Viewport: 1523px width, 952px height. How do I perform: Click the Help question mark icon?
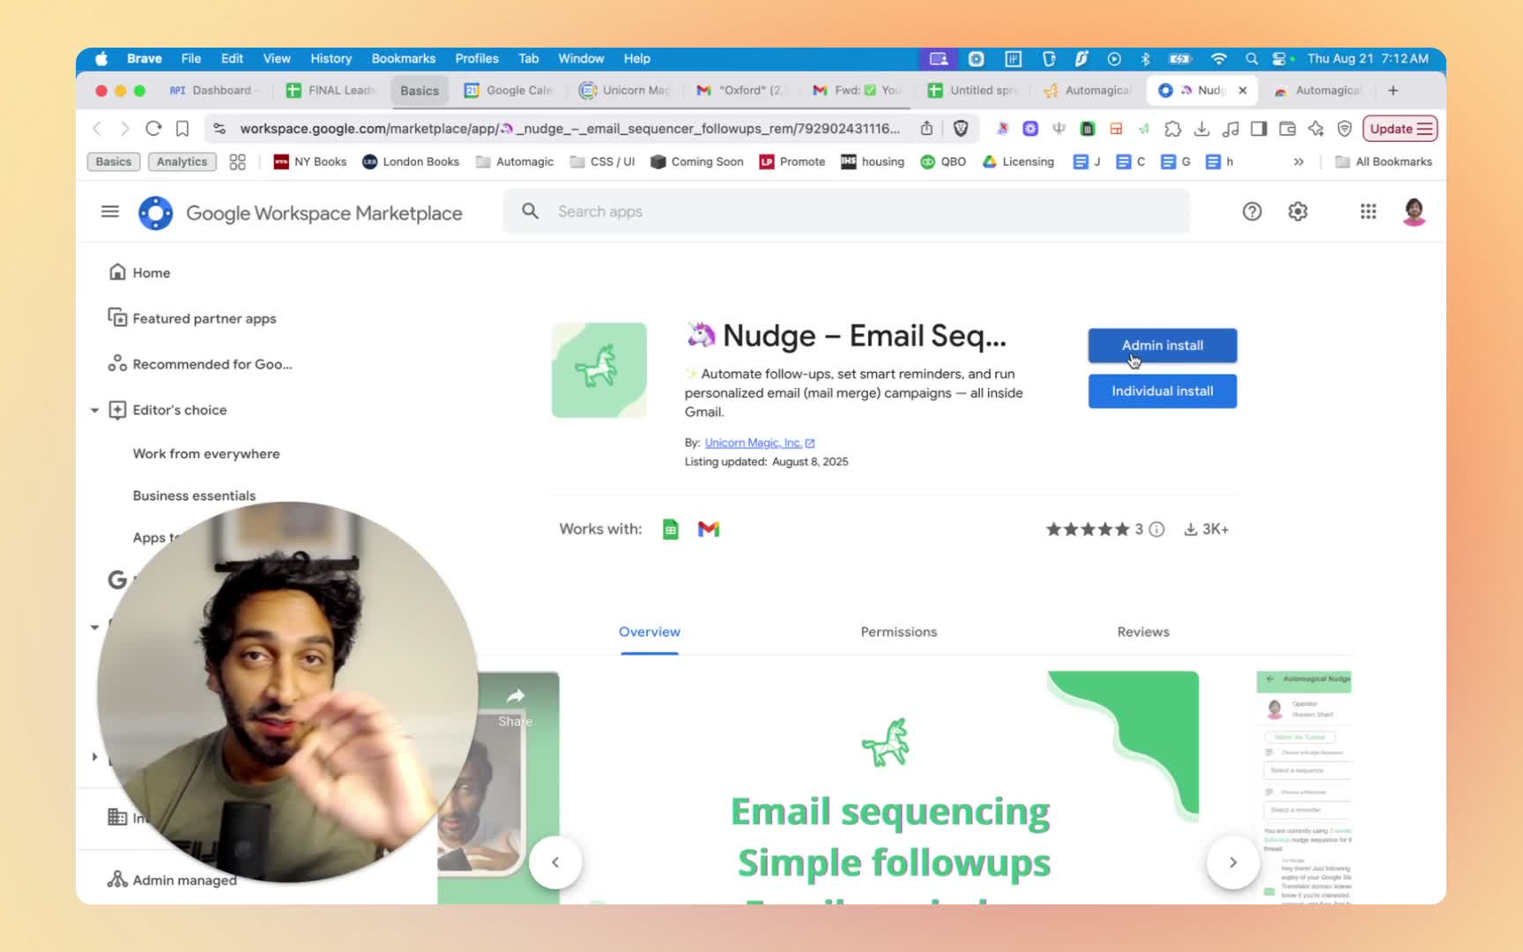pyautogui.click(x=1252, y=212)
